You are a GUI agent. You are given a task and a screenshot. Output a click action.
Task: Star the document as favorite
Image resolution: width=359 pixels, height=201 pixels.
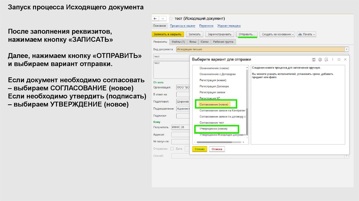click(171, 18)
